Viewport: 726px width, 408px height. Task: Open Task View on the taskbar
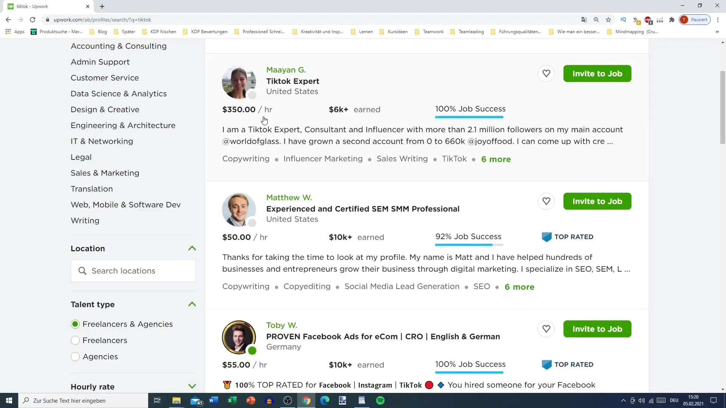tap(157, 400)
